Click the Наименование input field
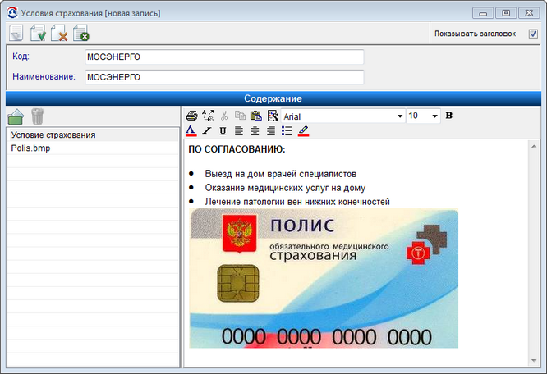547x374 pixels. [224, 77]
